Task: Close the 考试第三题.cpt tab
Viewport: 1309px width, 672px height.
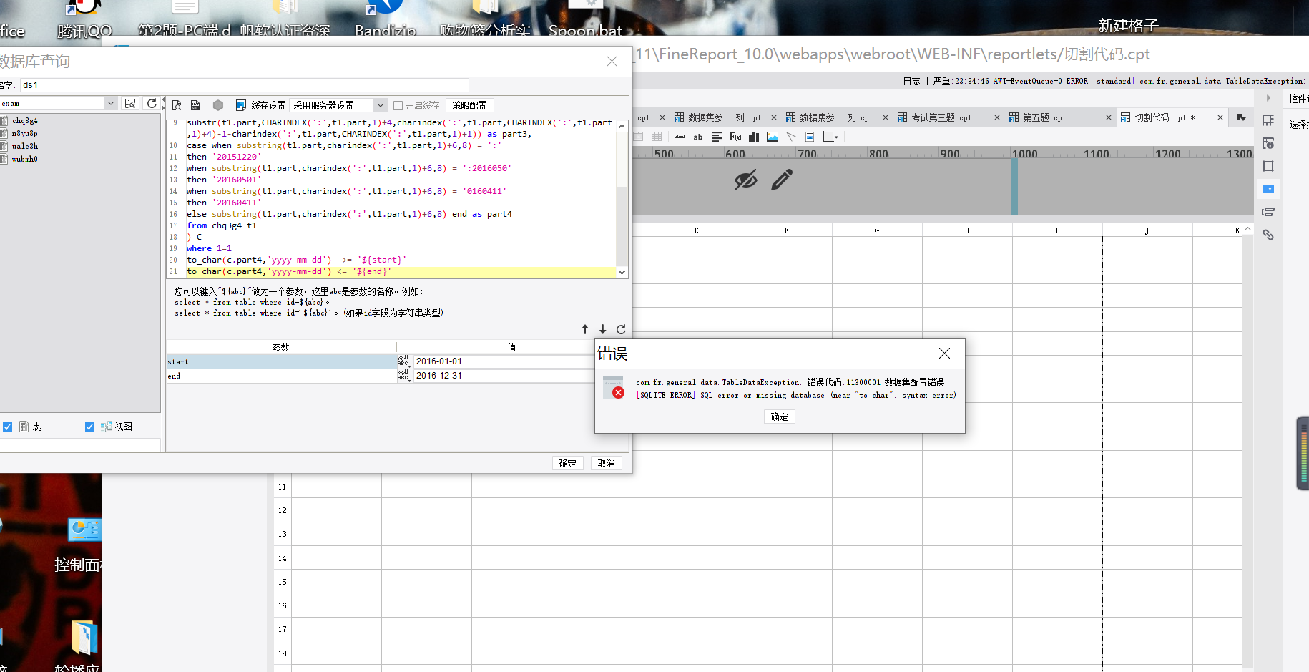Action: tap(997, 117)
